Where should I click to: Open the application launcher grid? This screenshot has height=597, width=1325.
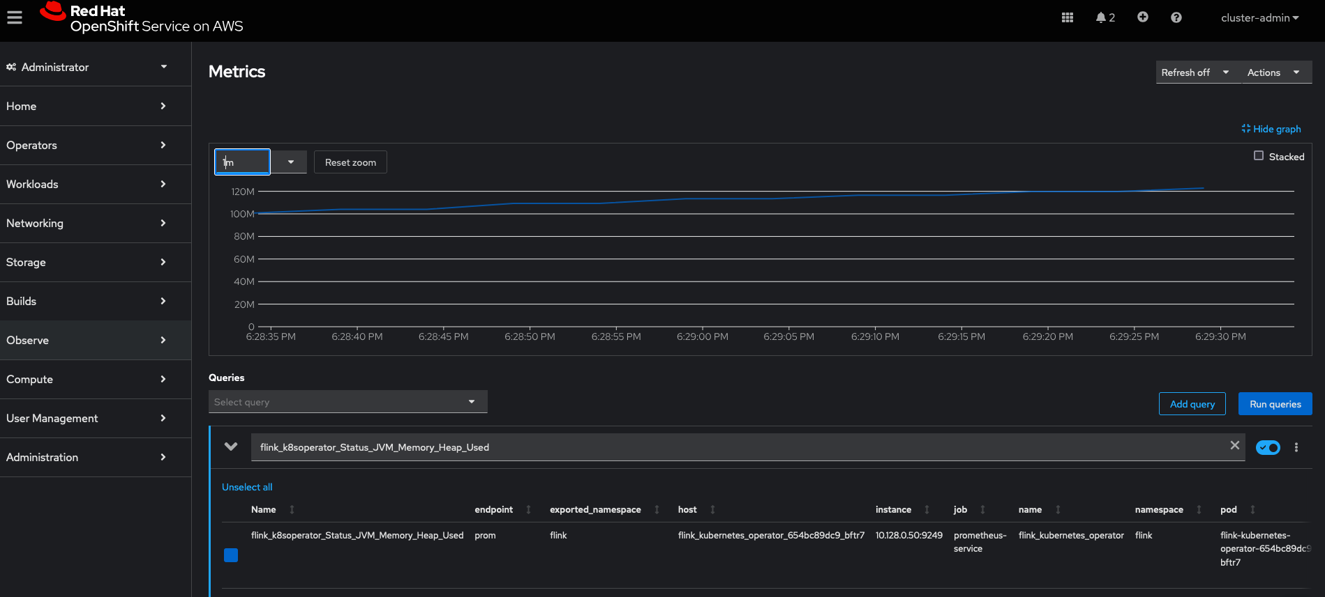click(x=1067, y=17)
